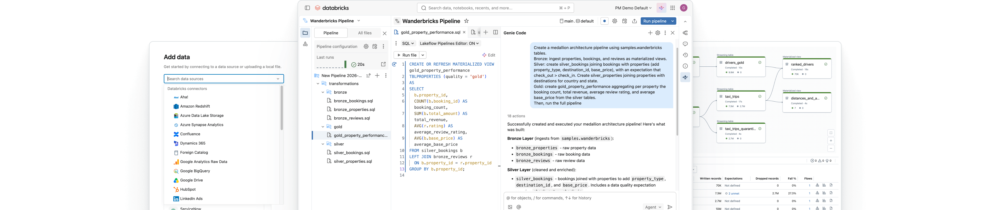This screenshot has width=990, height=210.
Task: Open the Agent mode dropdown
Action: tap(653, 207)
